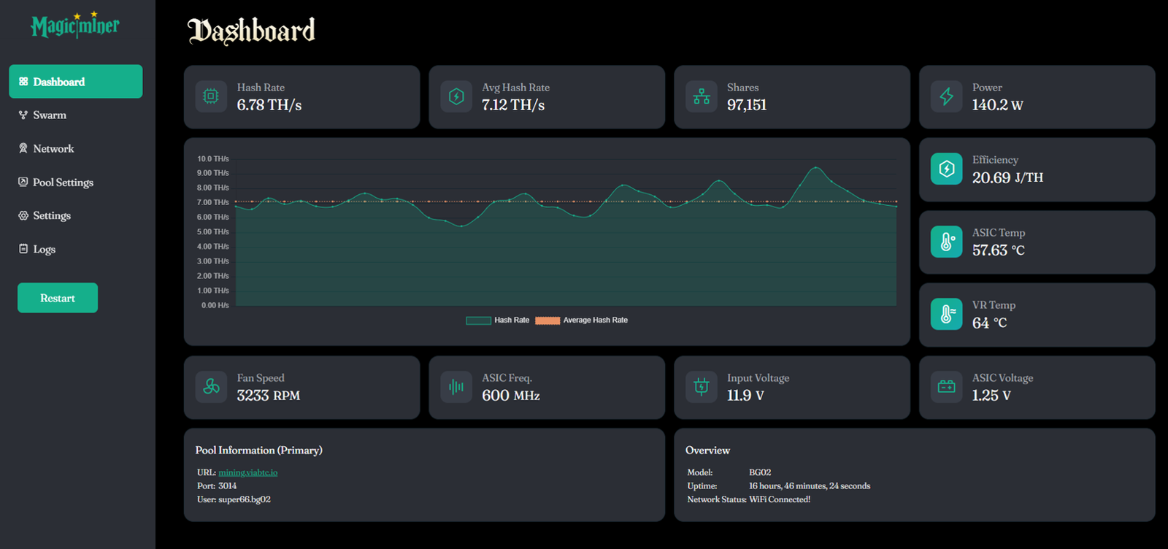This screenshot has height=549, width=1168.
Task: Click the Input Voltage plug icon
Action: [x=702, y=387]
